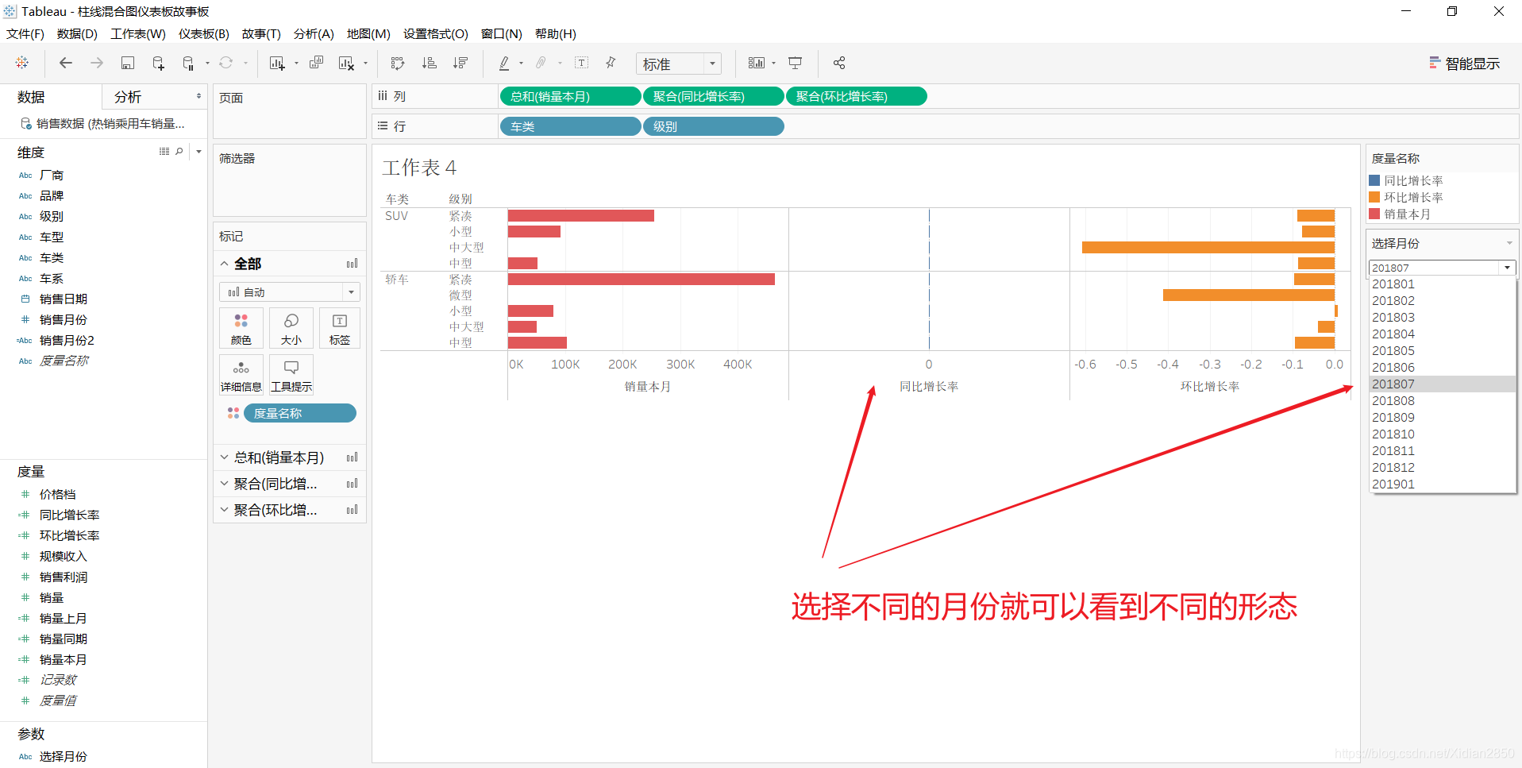Click the 车类 pill on rows
This screenshot has height=768, width=1522.
(x=570, y=126)
